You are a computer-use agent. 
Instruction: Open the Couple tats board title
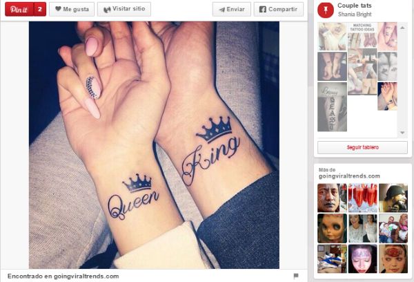pos(355,6)
